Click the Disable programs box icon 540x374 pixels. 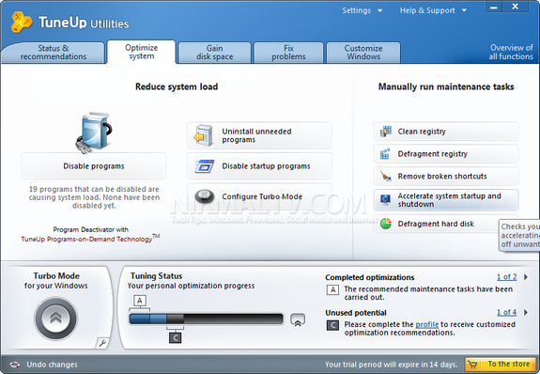pyautogui.click(x=94, y=132)
